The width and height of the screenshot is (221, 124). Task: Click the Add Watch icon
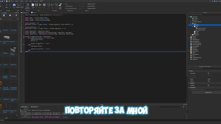pyautogui.click(x=60, y=5)
